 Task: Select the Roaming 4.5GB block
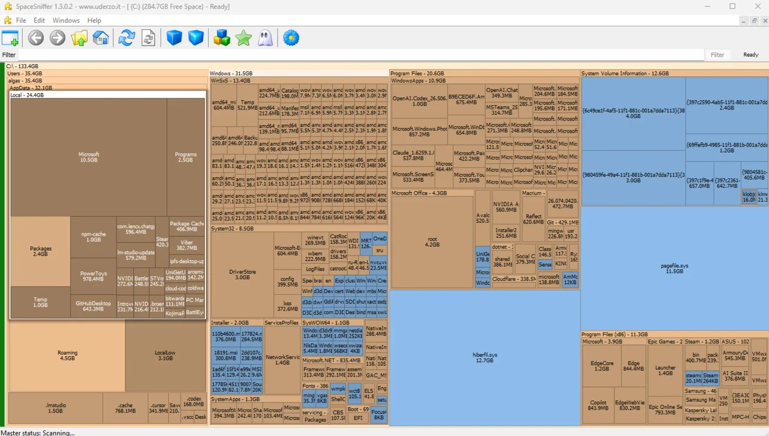coord(67,356)
